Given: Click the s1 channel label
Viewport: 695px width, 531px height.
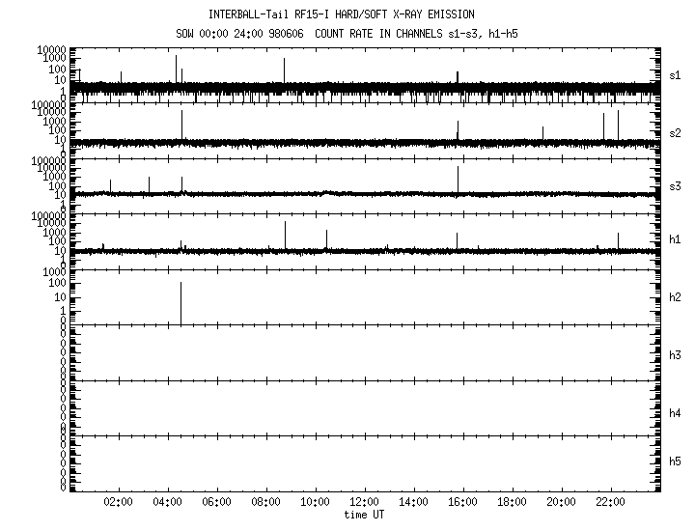Looking at the screenshot, I should tap(675, 75).
